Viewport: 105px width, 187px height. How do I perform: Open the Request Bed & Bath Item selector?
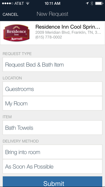[52, 64]
